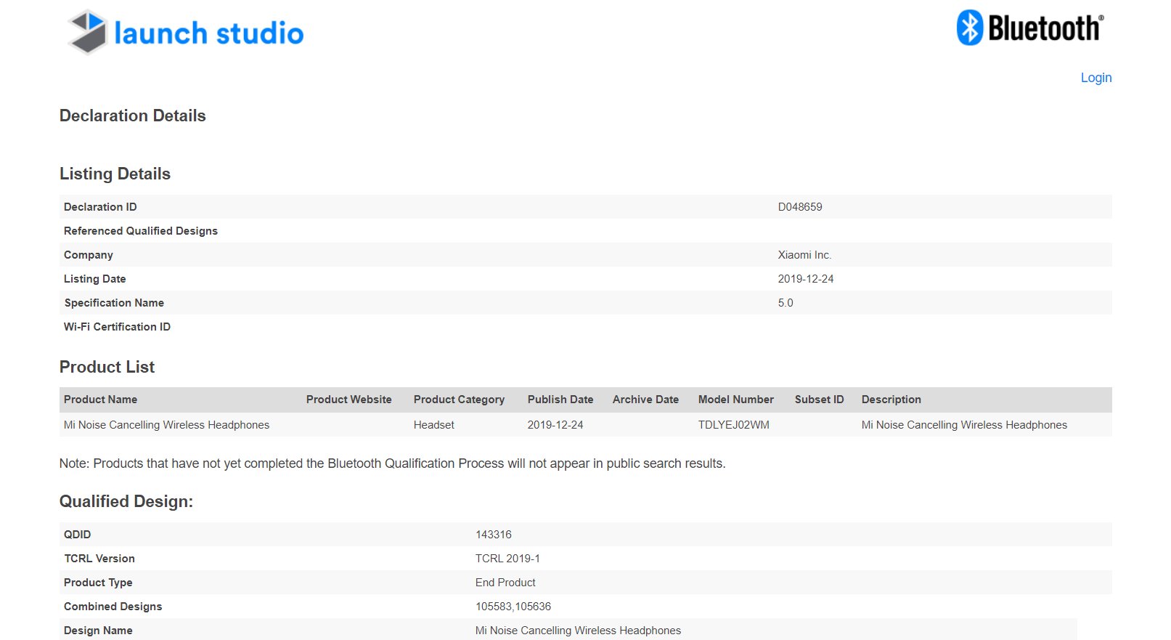The image size is (1171, 640).
Task: Click the QDID label
Action: pyautogui.click(x=77, y=535)
